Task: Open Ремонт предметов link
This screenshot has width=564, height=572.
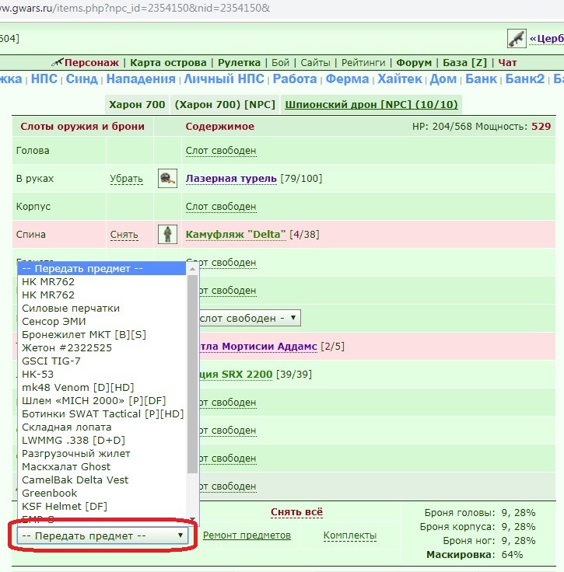Action: [247, 535]
